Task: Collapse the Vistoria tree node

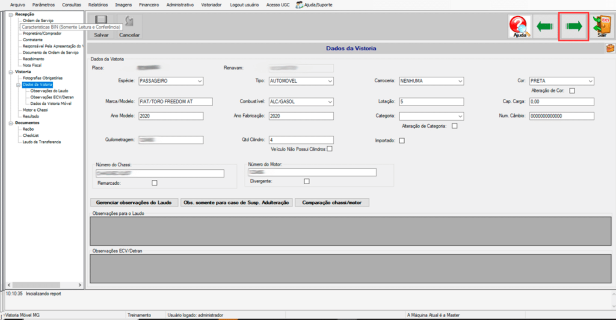Action: click(x=10, y=72)
